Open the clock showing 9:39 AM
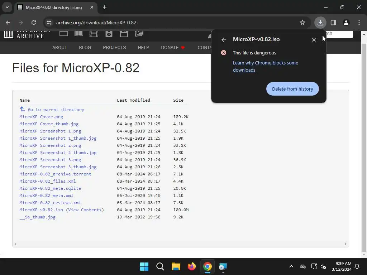 tap(342, 266)
